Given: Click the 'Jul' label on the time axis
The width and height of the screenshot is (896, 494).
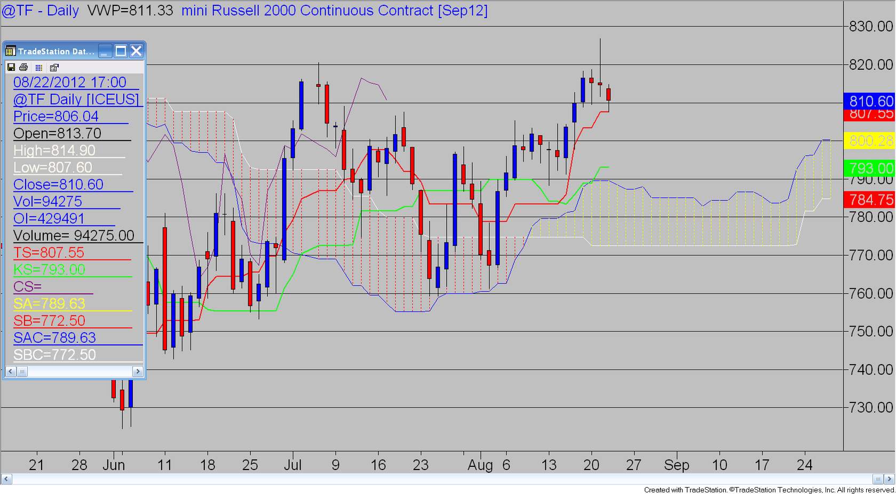Looking at the screenshot, I should (292, 465).
